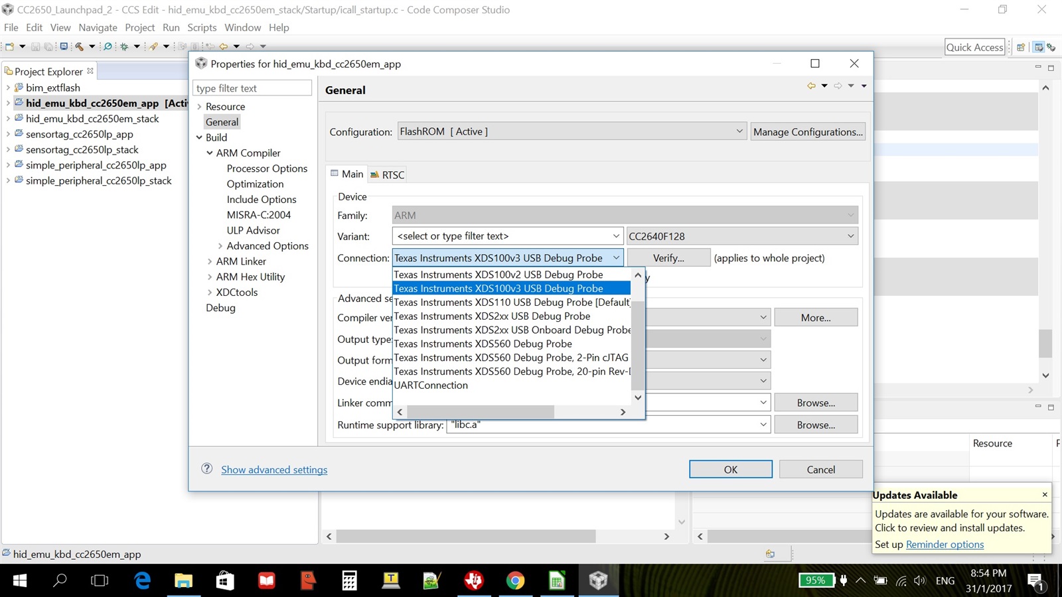
Task: Open Code Composer Studio taskbar icon
Action: pyautogui.click(x=598, y=581)
